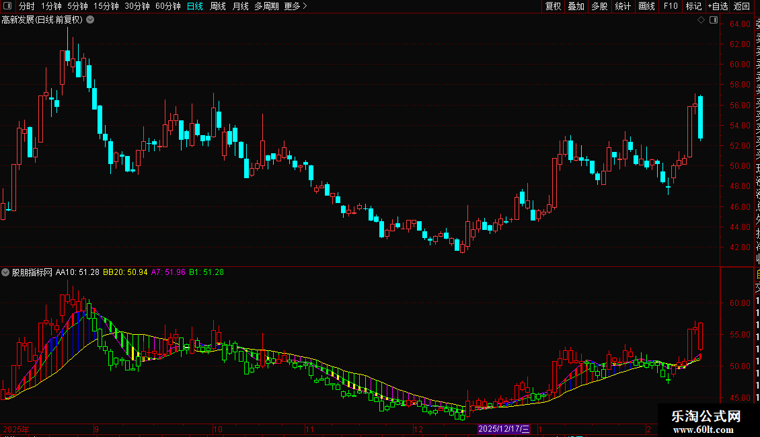Select the 月线 monthly tab
This screenshot has height=437, width=760.
click(240, 6)
